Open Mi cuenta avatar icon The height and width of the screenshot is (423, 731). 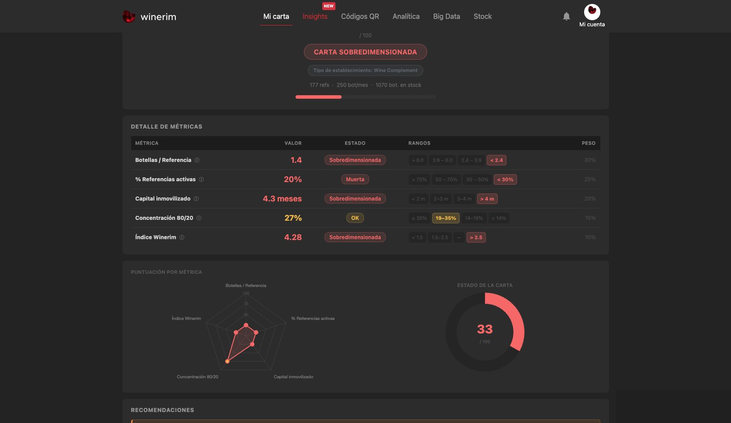point(592,12)
